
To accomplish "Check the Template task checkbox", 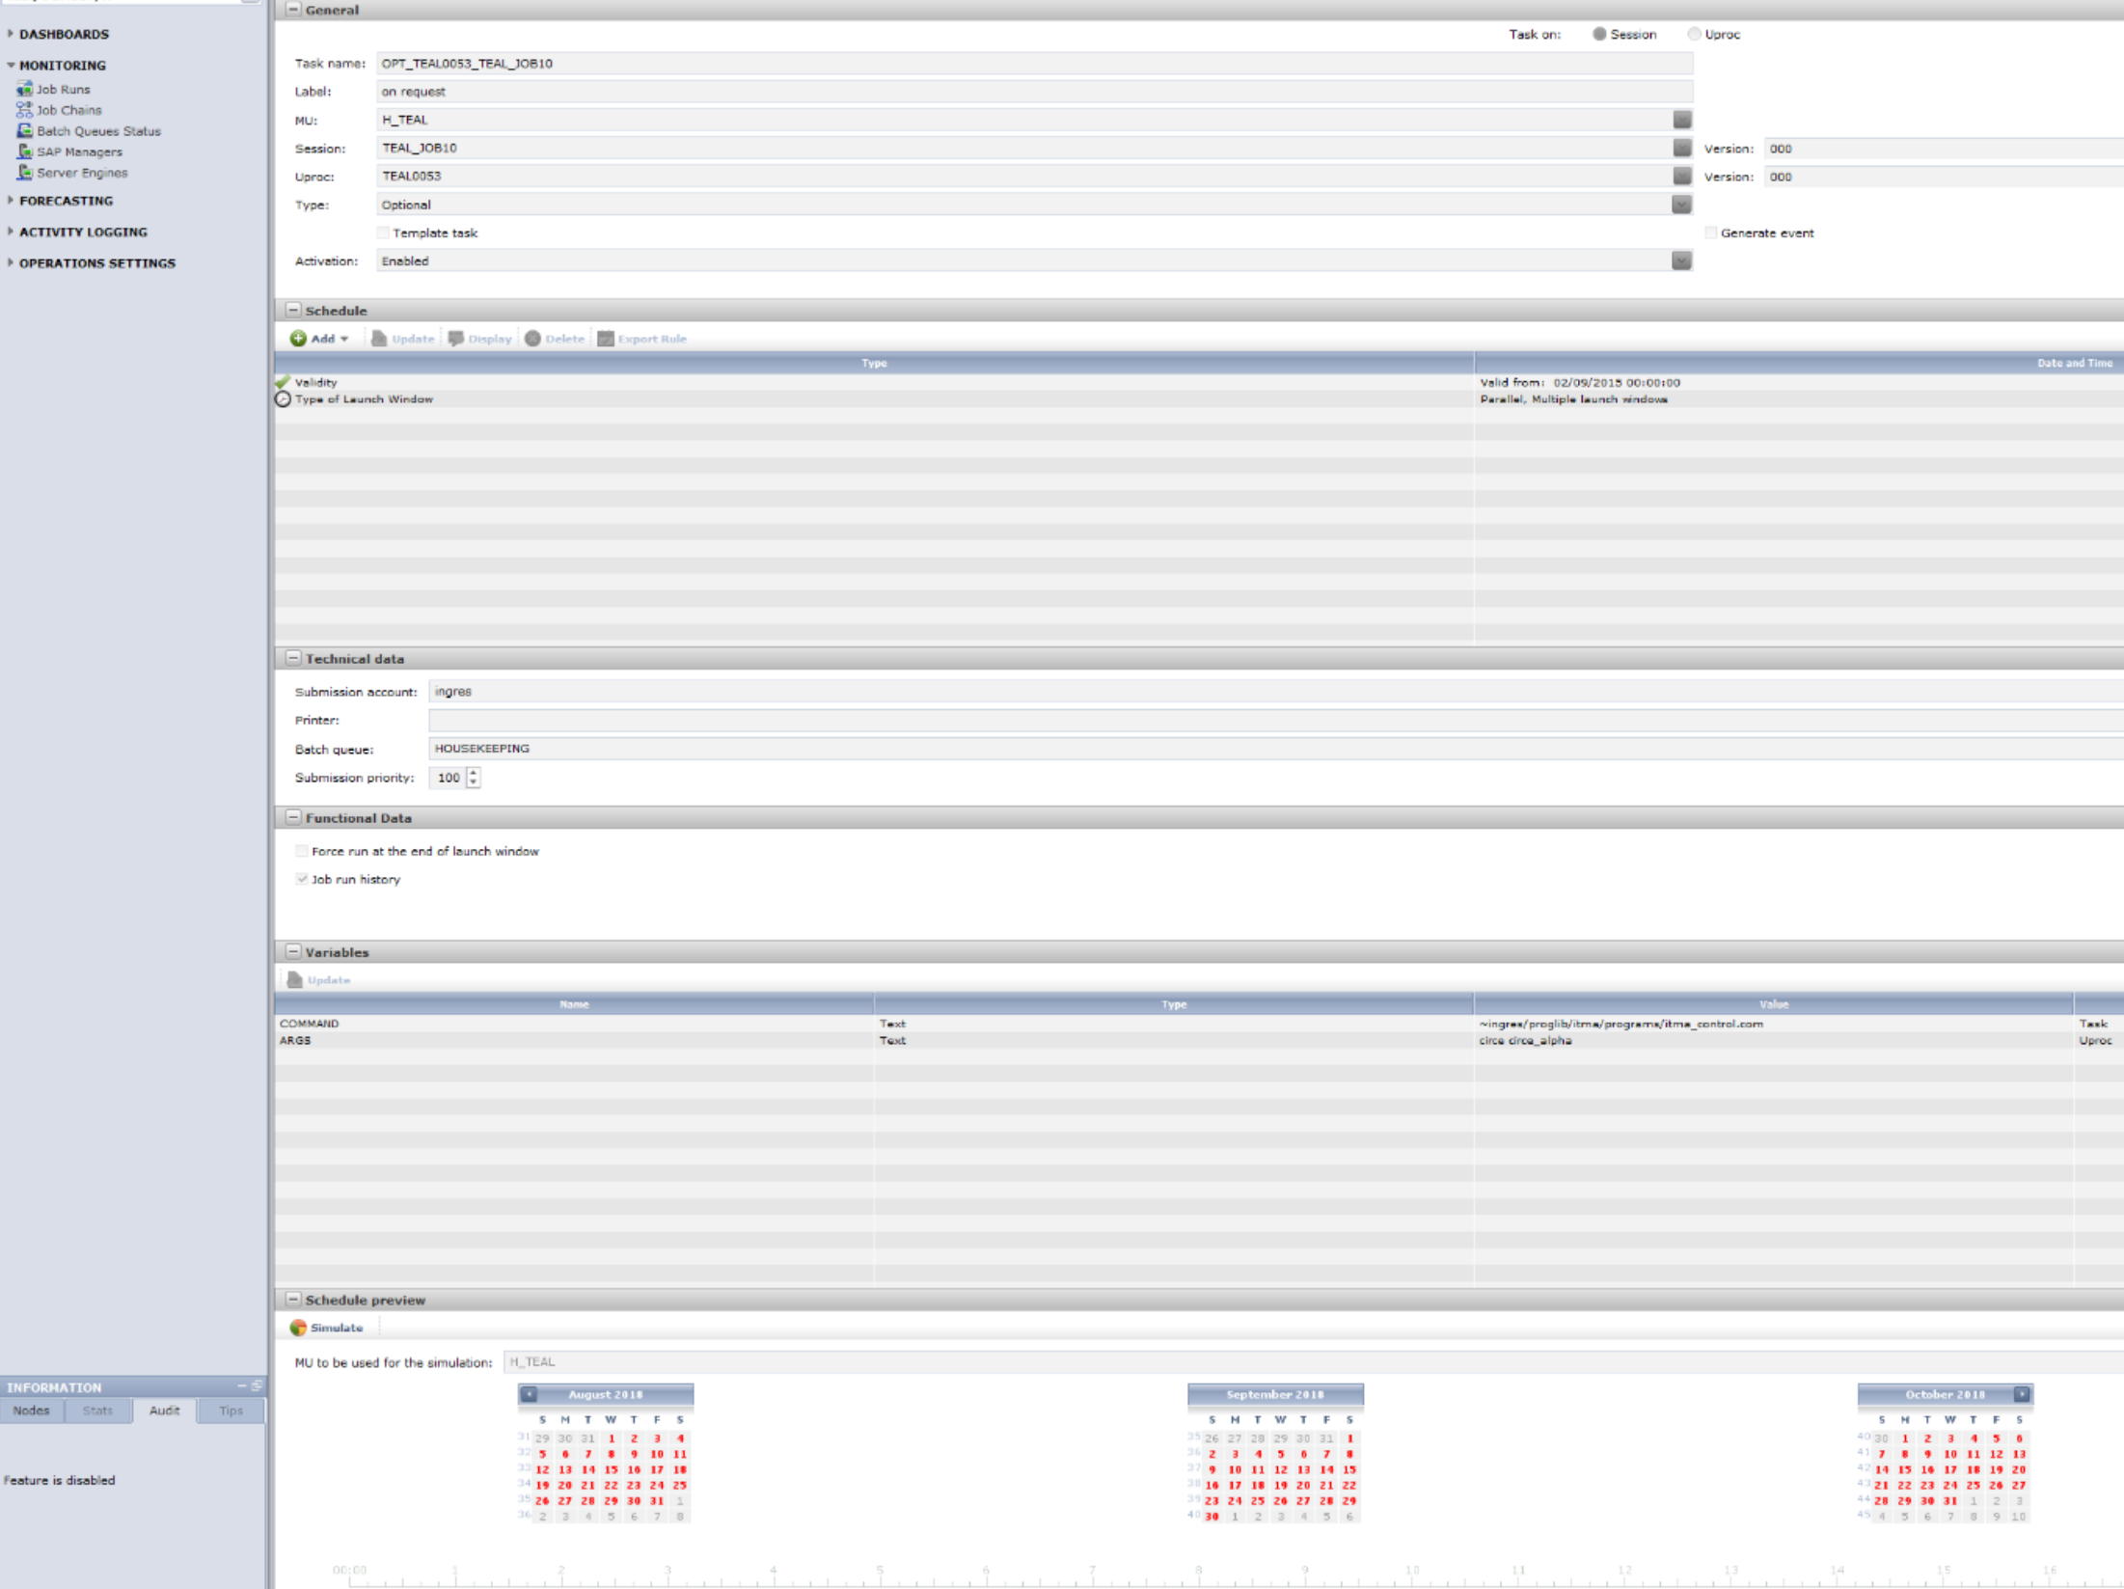I will coord(383,233).
